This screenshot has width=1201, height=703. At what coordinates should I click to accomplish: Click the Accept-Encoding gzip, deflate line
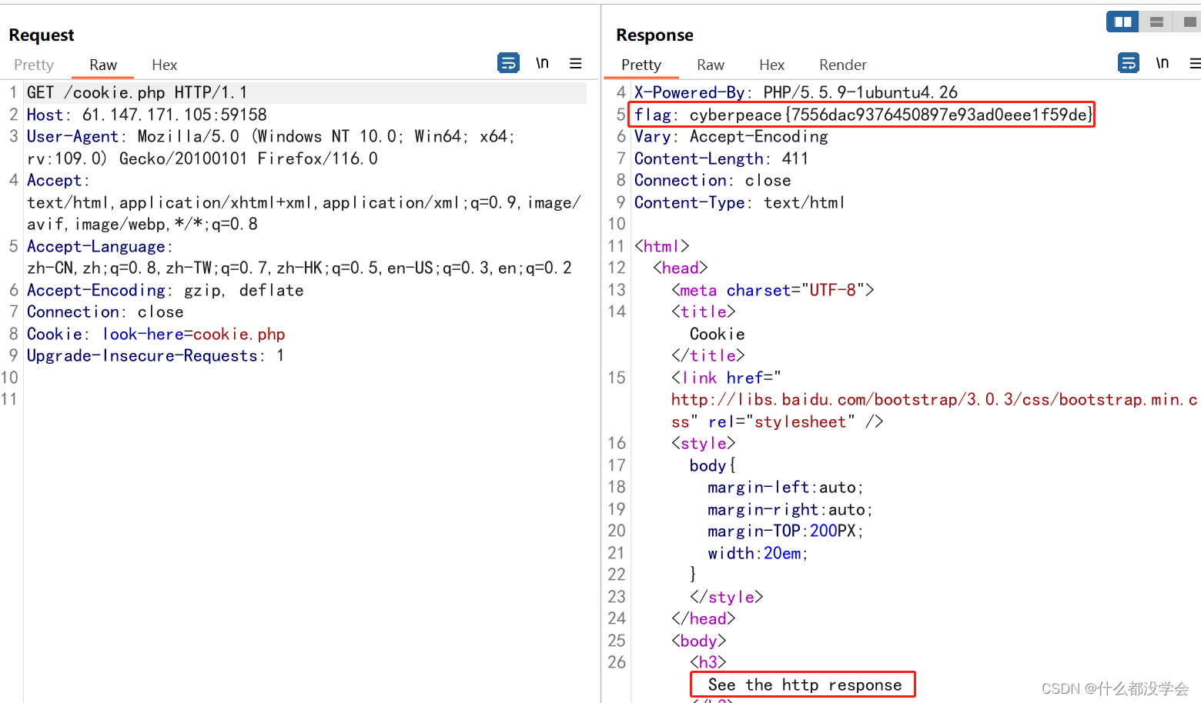tap(166, 290)
